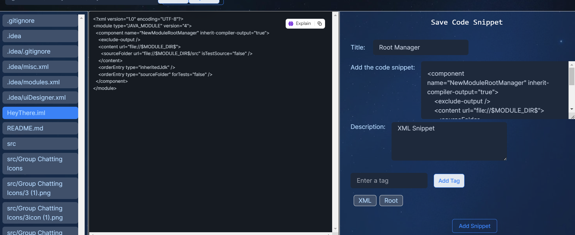The height and width of the screenshot is (235, 575).
Task: Click the '<?xml version' first code line
Action: (138, 19)
